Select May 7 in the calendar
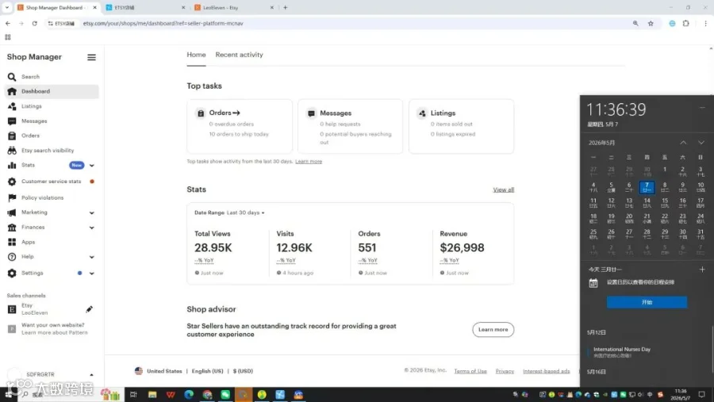This screenshot has height=402, width=714. click(647, 187)
